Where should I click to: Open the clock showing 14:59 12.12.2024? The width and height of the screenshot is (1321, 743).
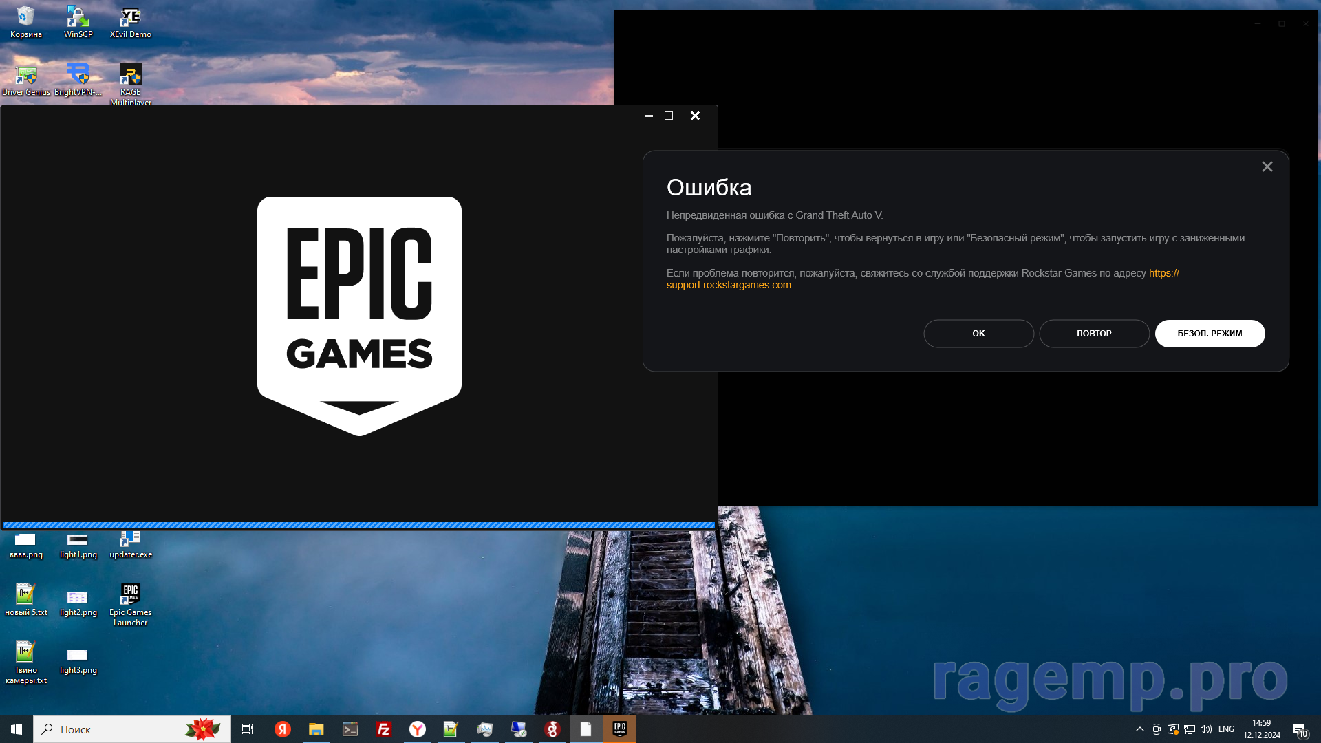1262,729
